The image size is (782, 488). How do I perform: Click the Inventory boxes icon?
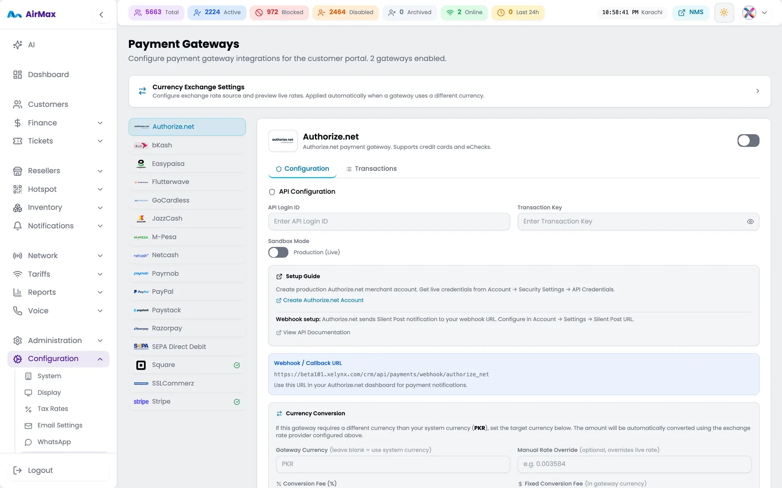(18, 207)
